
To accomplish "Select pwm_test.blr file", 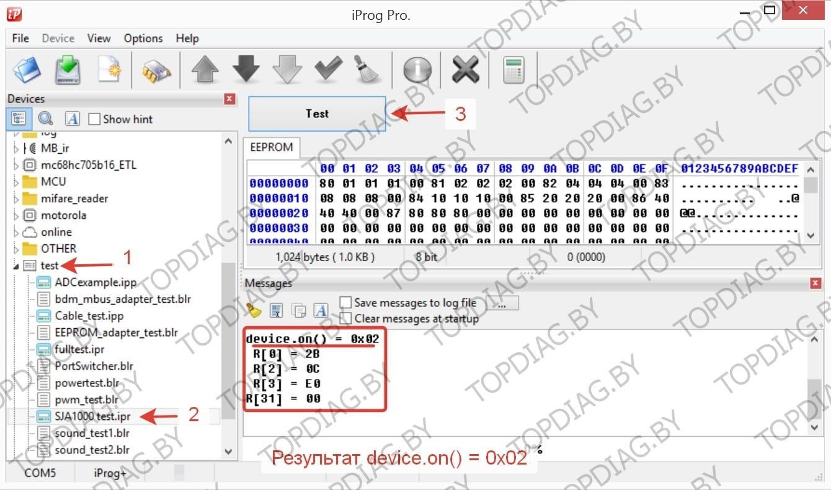I will [87, 399].
